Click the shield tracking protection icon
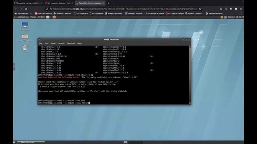Screen dimensions: 257x144 click(x=47, y=9)
